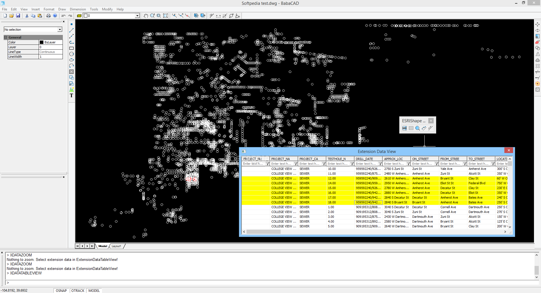Create a new drawing file

click(x=5, y=16)
